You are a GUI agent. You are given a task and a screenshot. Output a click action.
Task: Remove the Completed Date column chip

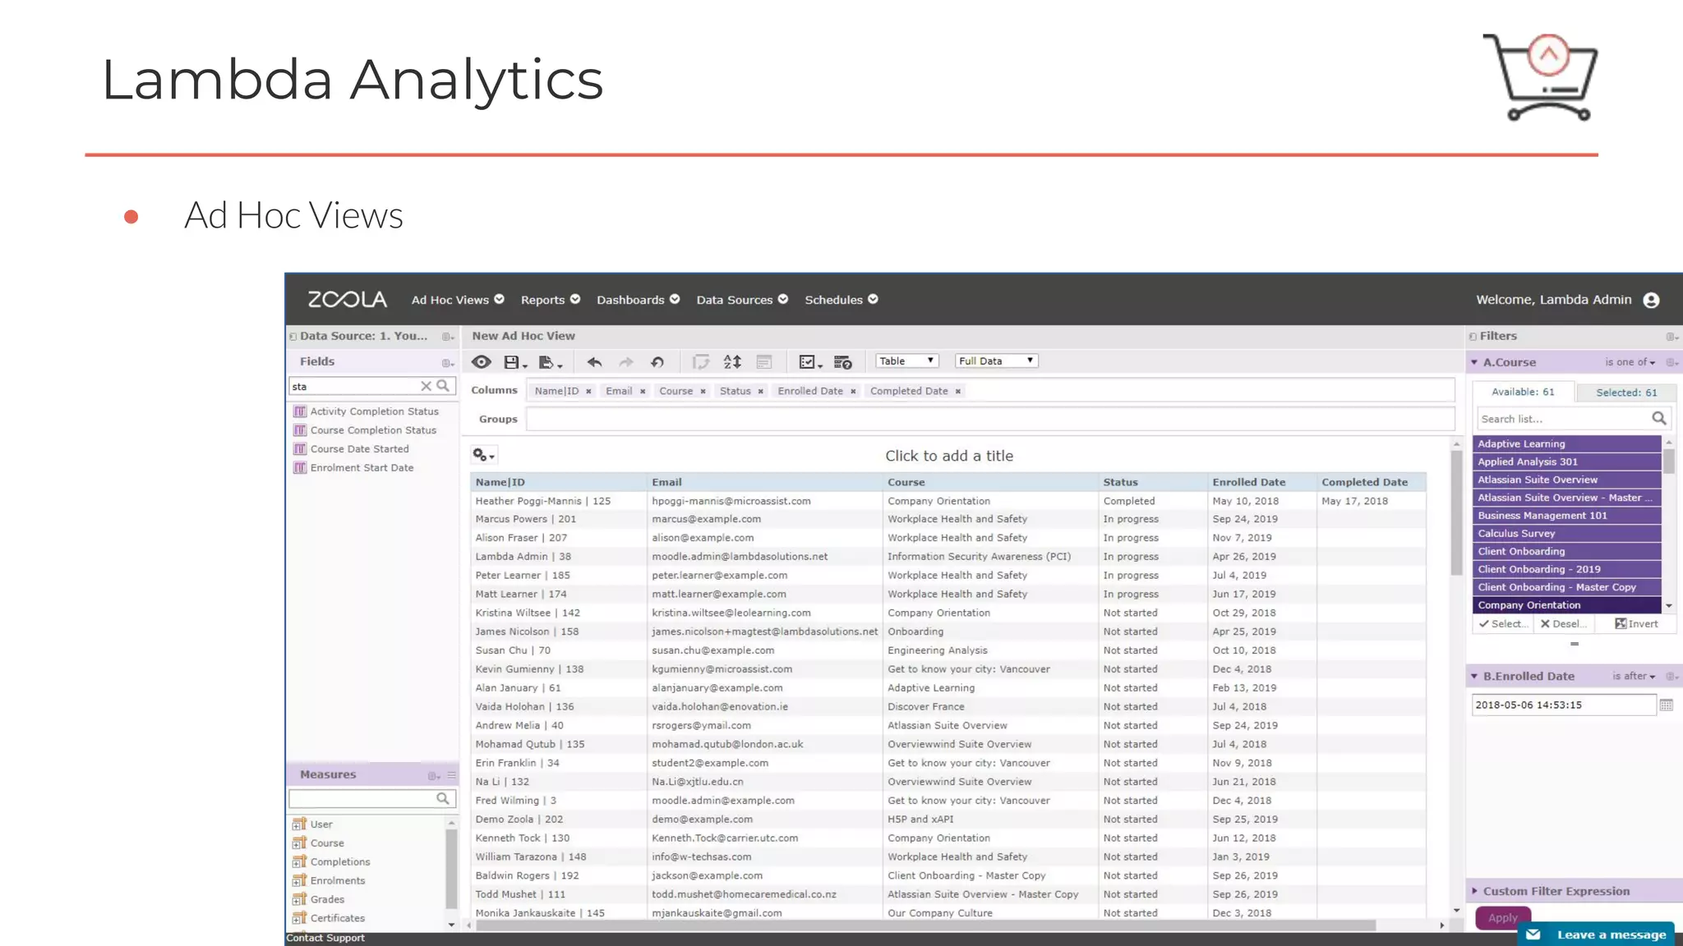958,392
